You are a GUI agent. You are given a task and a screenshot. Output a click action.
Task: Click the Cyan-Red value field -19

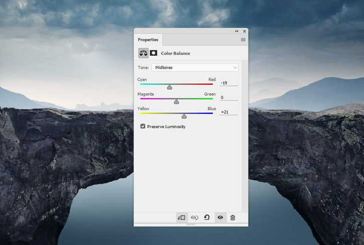pos(229,83)
